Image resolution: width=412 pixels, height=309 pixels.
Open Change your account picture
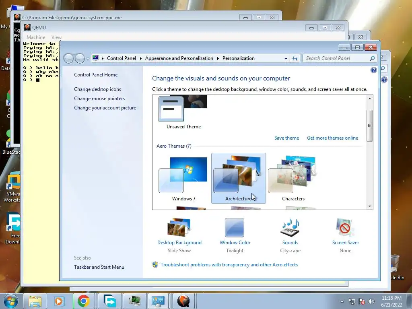[105, 107]
